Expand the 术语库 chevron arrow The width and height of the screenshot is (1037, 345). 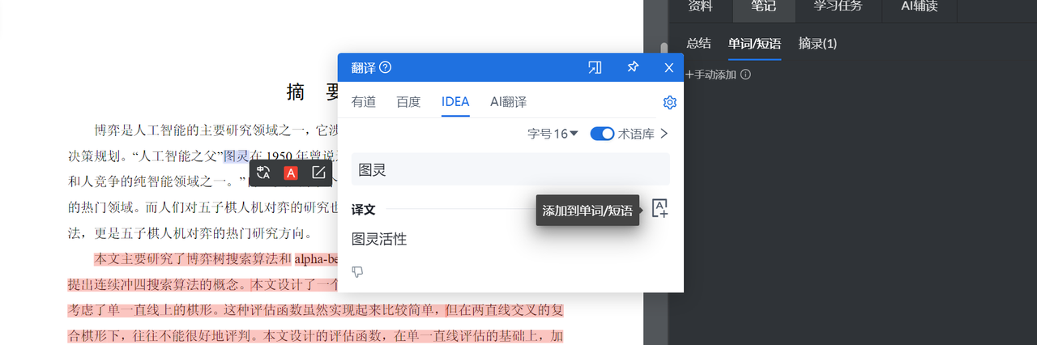point(664,134)
